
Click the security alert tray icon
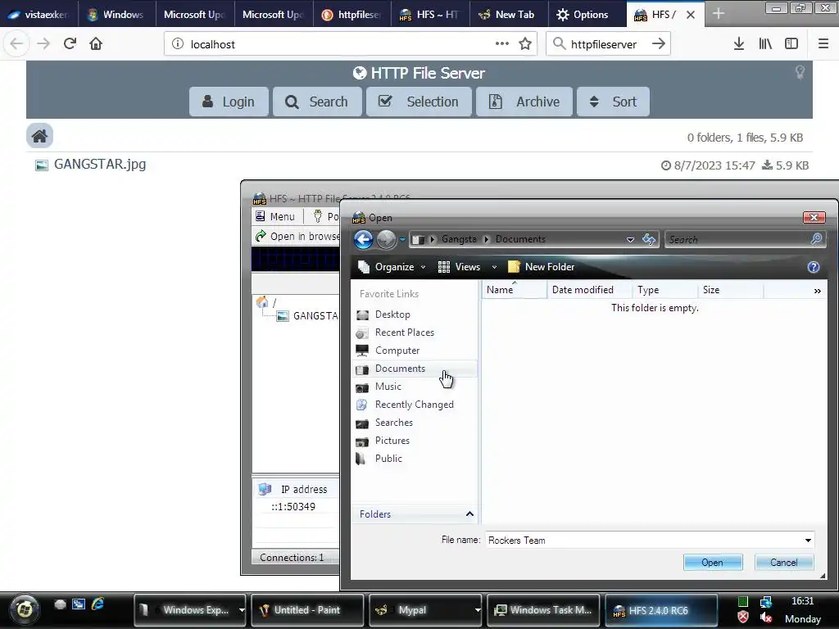(x=742, y=618)
